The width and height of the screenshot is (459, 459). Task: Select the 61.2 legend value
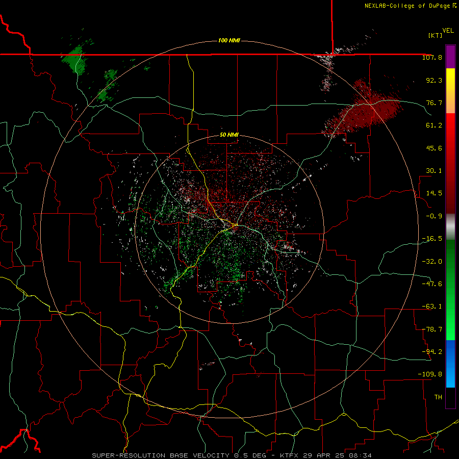click(x=434, y=125)
